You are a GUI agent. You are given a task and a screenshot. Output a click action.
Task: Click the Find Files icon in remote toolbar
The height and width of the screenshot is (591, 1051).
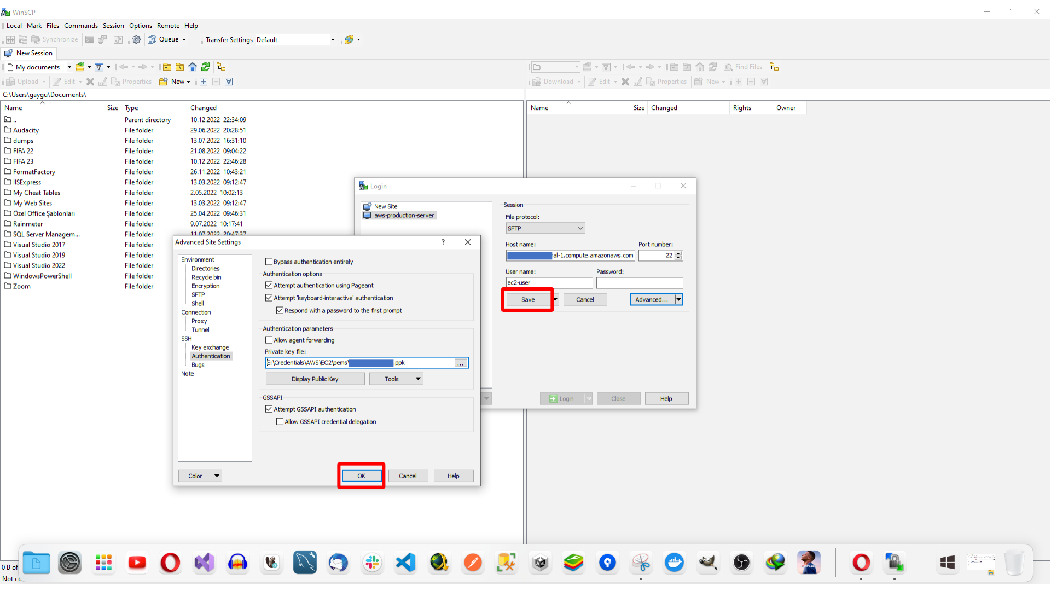(x=728, y=67)
